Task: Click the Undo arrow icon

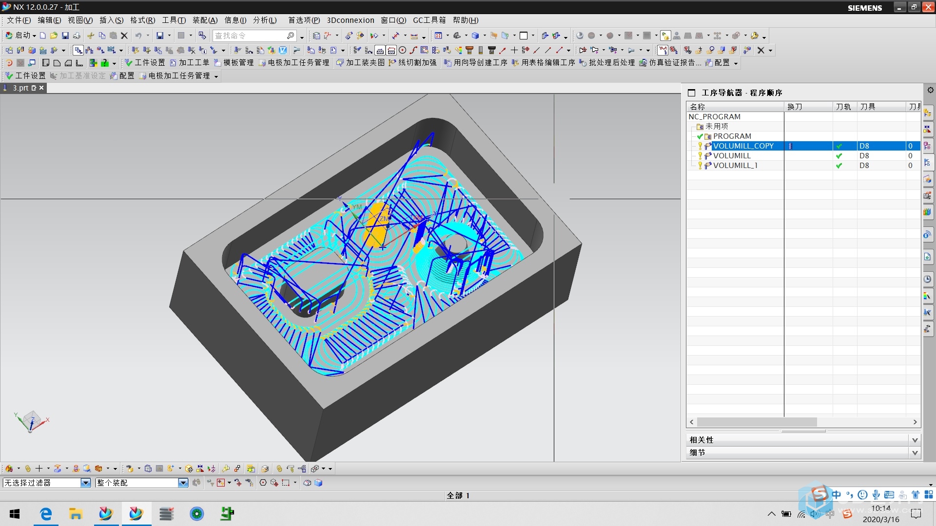Action: pos(138,36)
